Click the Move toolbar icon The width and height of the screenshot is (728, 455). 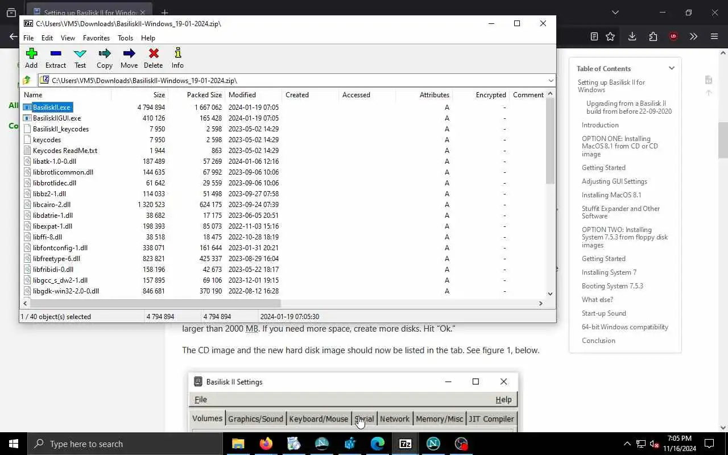(129, 58)
